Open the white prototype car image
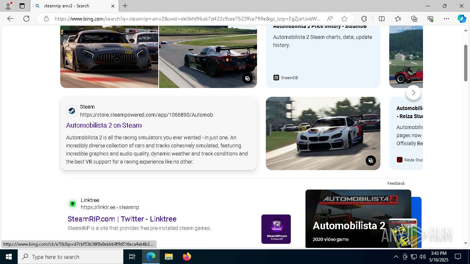The width and height of the screenshot is (470, 264). click(208, 57)
